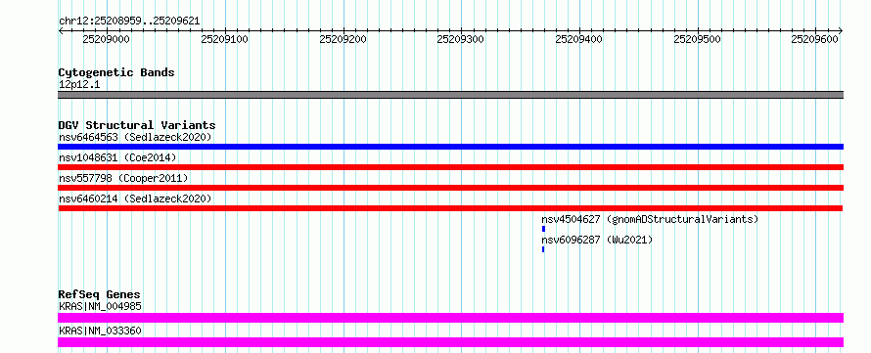Click ruler position 25209200
871x353 pixels.
click(343, 39)
